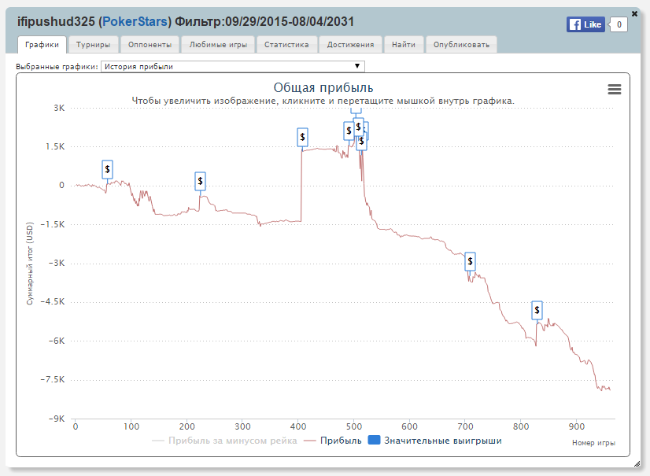The width and height of the screenshot is (650, 476).
Task: Open the Любимые игры tab
Action: pos(218,45)
